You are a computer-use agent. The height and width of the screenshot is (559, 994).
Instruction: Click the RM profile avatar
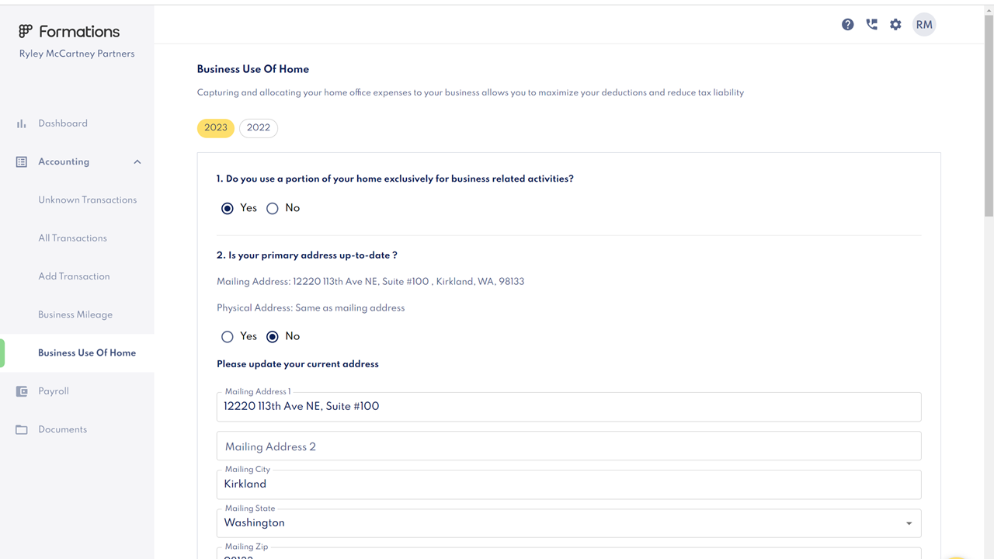coord(924,24)
